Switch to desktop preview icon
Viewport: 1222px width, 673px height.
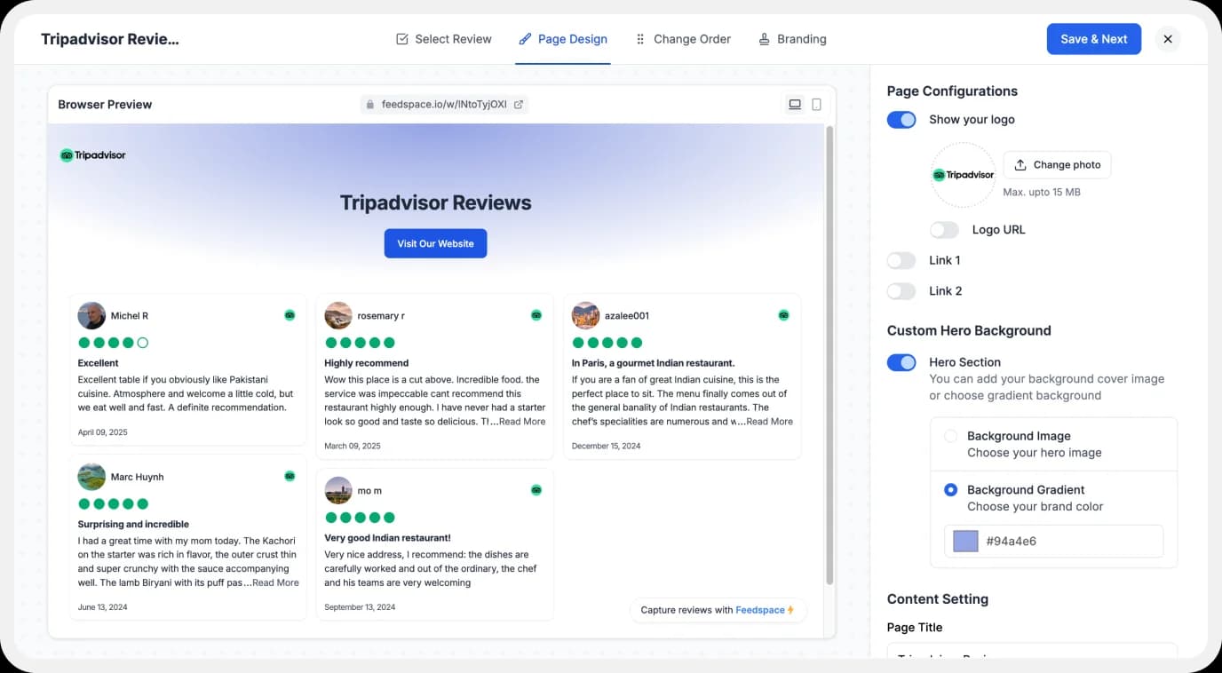click(795, 105)
